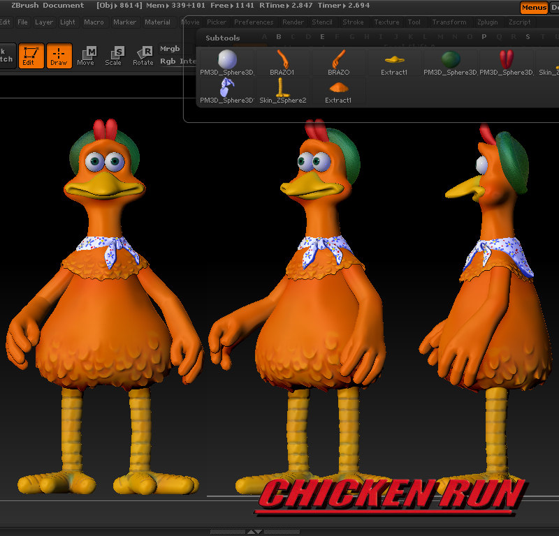The width and height of the screenshot is (559, 536).
Task: Toggle Draw mode
Action: (59, 56)
